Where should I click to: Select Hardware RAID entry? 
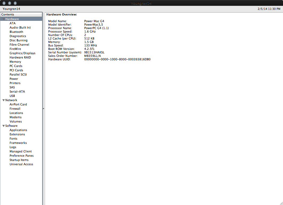(x=20, y=57)
